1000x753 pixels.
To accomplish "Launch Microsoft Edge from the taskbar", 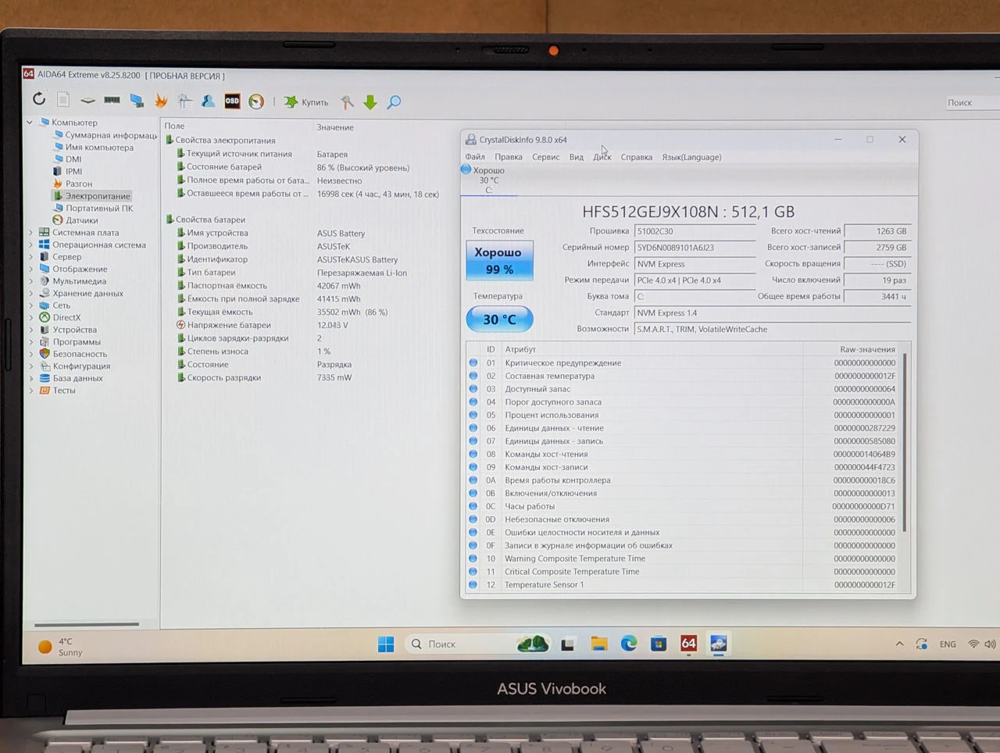I will [x=629, y=644].
